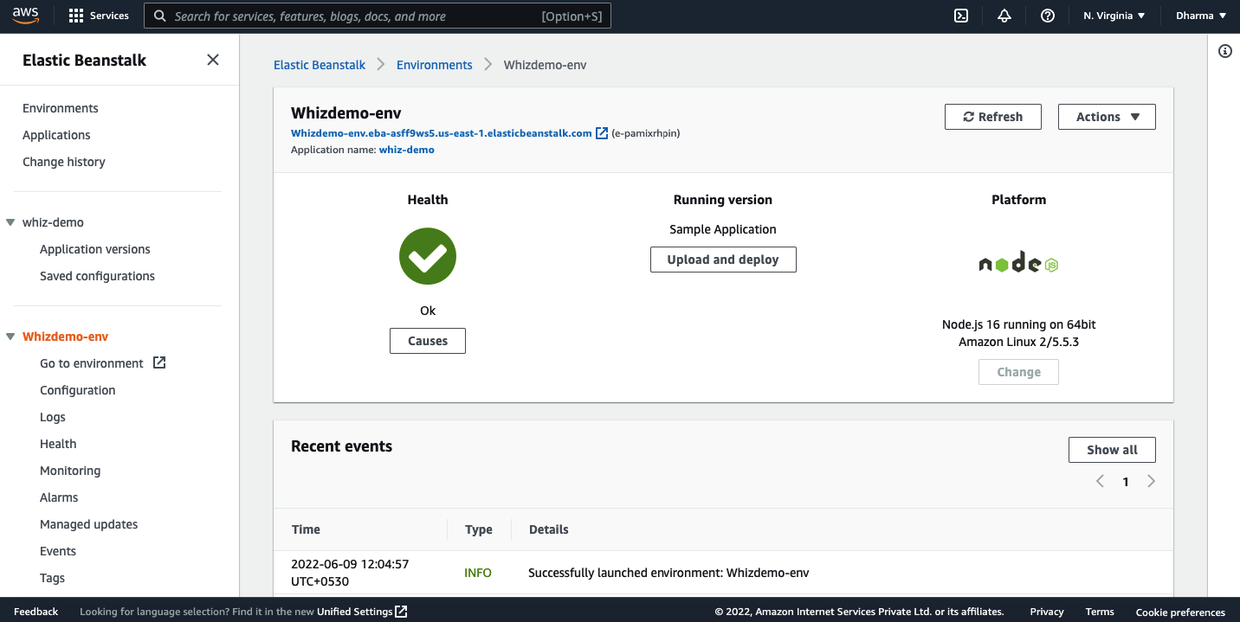Open the Dharma account dropdown
1240x622 pixels.
coord(1201,16)
